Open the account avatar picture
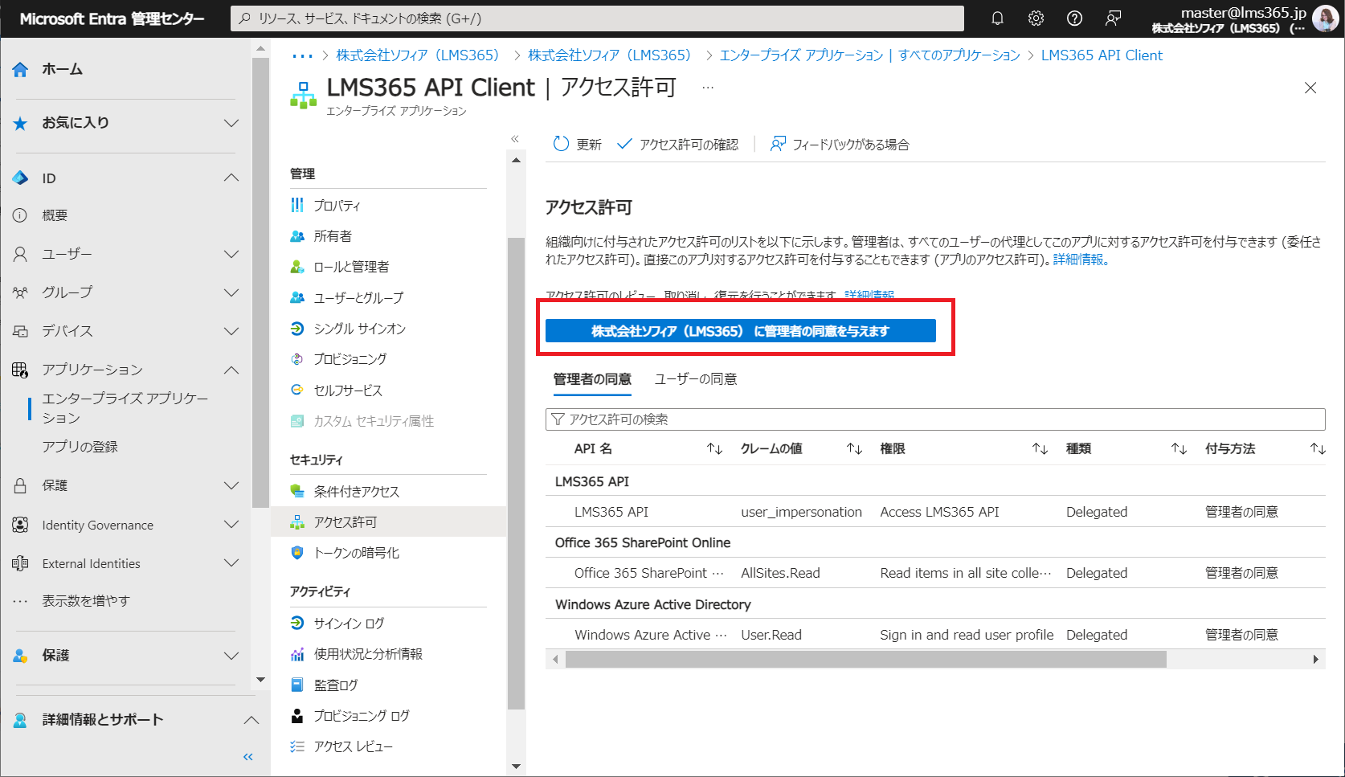The width and height of the screenshot is (1345, 777). [1325, 18]
